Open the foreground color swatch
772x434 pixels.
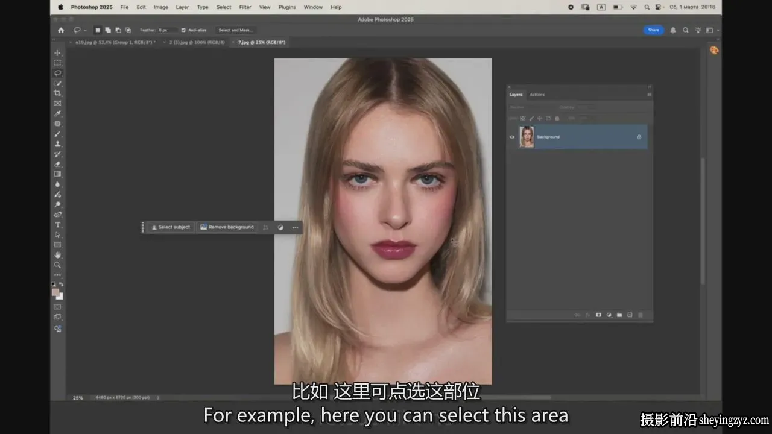(55, 292)
